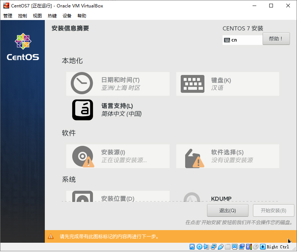Open the hard disk activity status icon
297x252 pixels.
point(192,246)
